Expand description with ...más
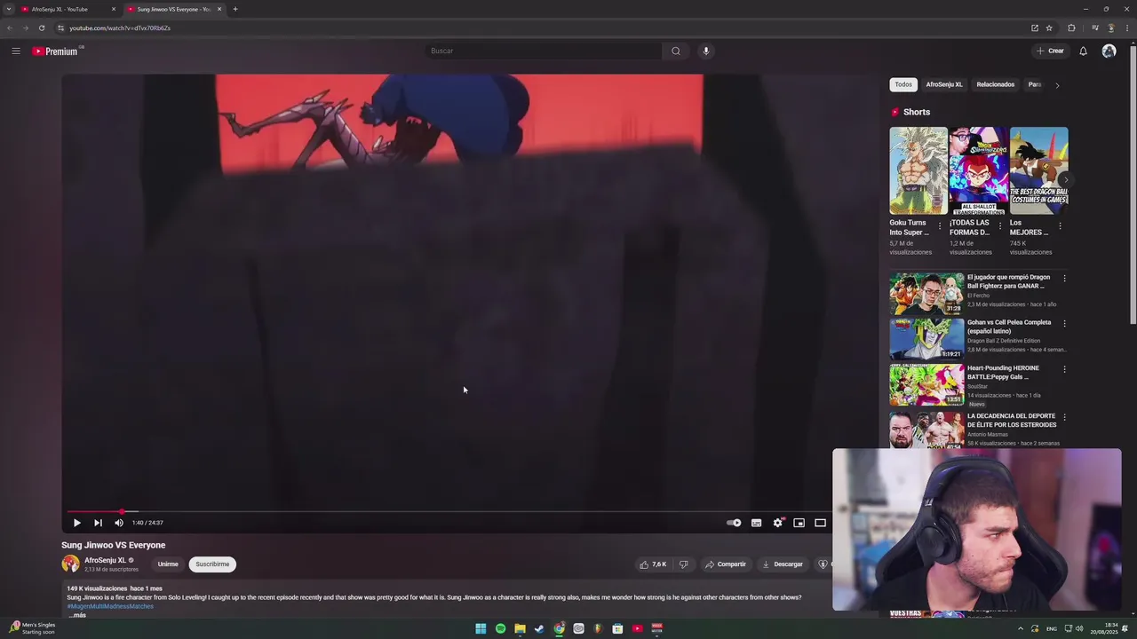This screenshot has height=639, width=1137. click(77, 615)
